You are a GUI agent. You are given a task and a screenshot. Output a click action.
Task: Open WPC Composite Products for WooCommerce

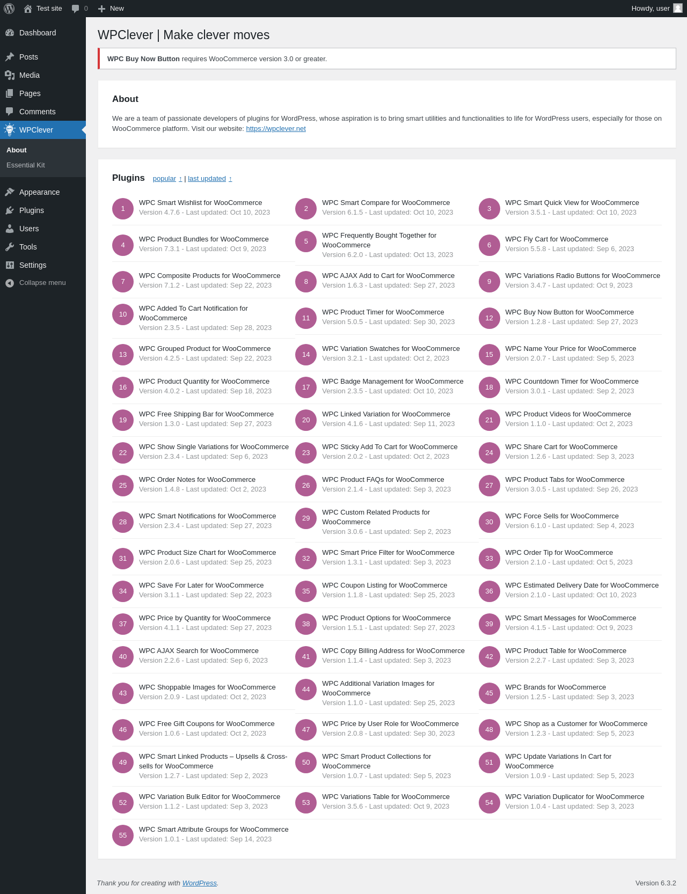[210, 276]
